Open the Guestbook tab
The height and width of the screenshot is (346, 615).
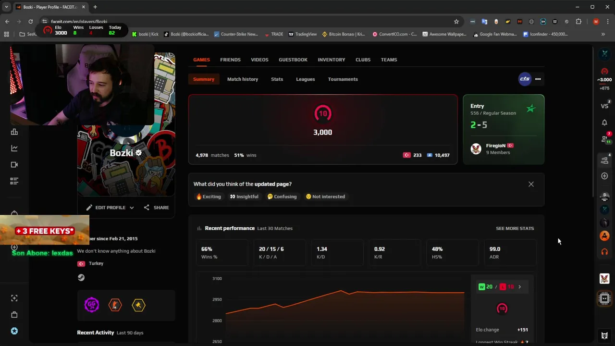point(293,60)
